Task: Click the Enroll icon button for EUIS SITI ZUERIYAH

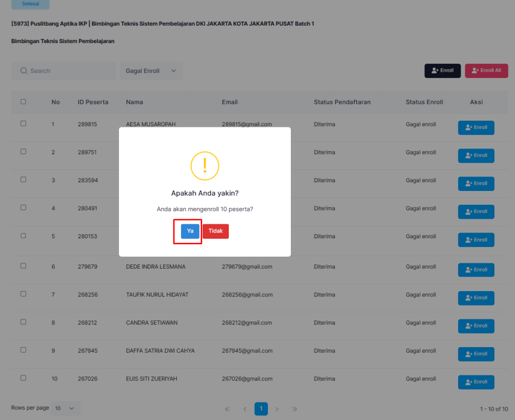Action: (476, 381)
